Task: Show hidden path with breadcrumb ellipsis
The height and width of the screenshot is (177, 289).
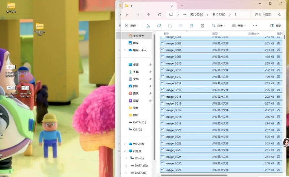Action: 184,14
